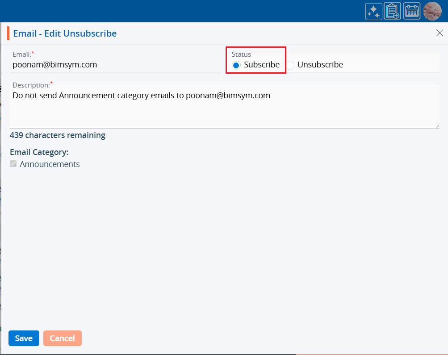Click the Email - Edit Unsubscribe title
This screenshot has height=355, width=448.
click(65, 33)
